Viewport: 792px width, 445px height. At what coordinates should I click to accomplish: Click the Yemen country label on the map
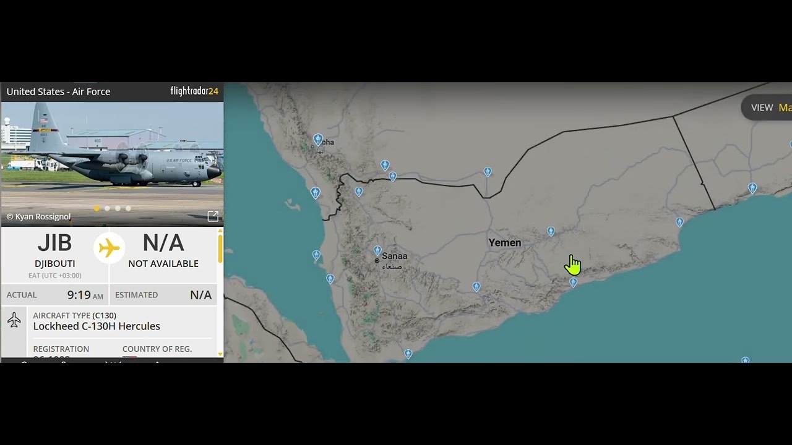click(505, 243)
